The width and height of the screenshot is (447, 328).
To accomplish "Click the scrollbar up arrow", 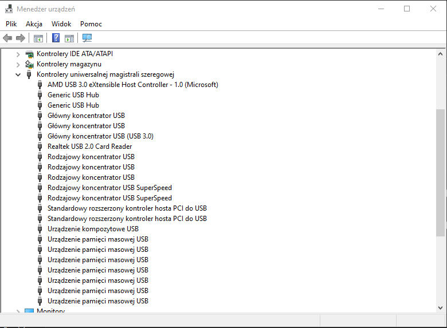I will pyautogui.click(x=440, y=54).
